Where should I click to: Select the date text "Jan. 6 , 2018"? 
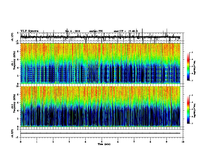73,31
